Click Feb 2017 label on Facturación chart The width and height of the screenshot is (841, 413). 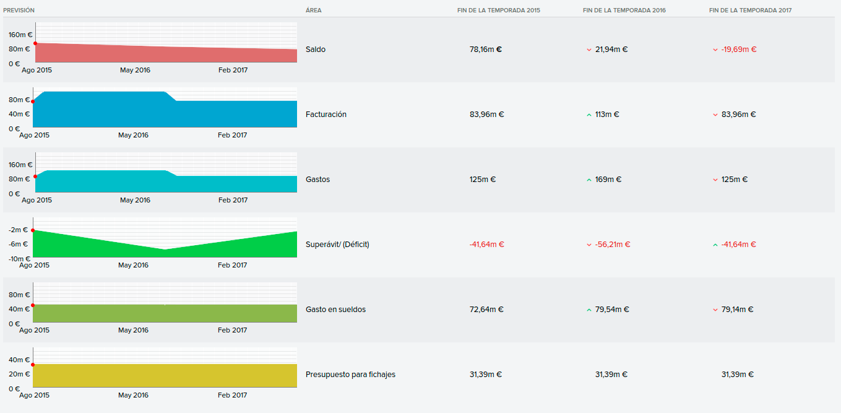pyautogui.click(x=233, y=135)
